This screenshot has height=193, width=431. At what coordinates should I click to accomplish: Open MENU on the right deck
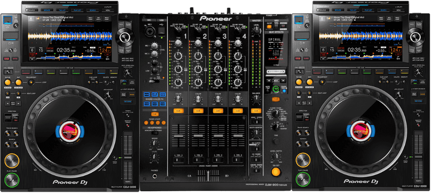point(398,10)
